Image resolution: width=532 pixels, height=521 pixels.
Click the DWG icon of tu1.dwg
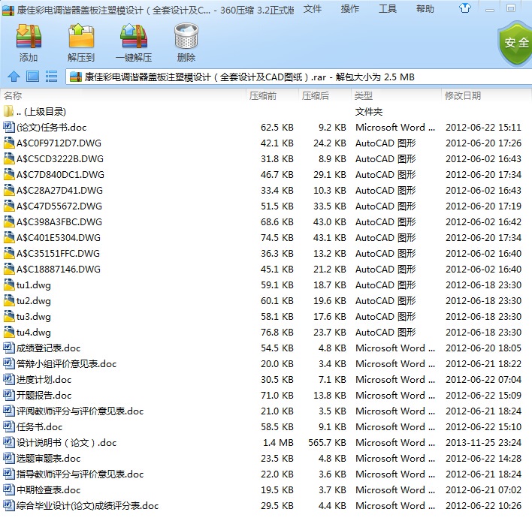(x=8, y=285)
